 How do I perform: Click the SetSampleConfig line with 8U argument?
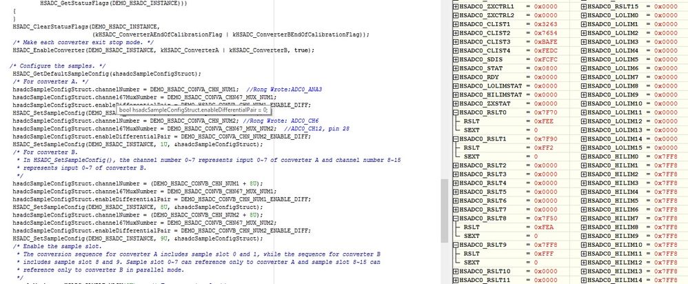[138, 207]
